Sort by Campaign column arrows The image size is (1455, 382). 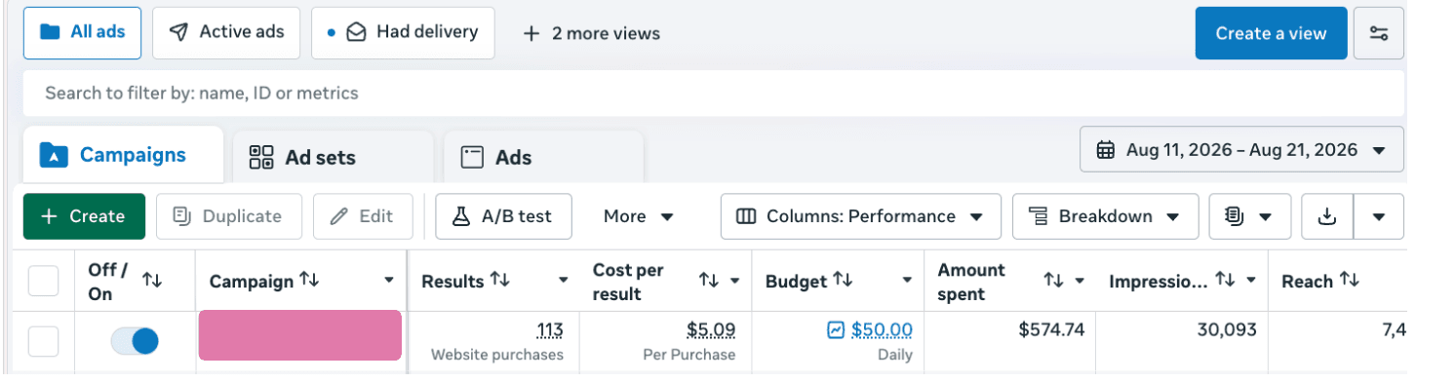pyautogui.click(x=309, y=281)
